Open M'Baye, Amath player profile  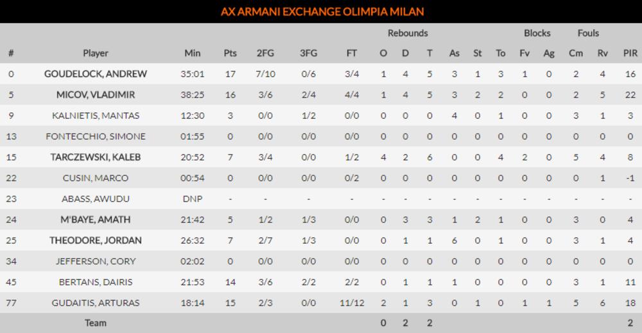click(x=96, y=219)
